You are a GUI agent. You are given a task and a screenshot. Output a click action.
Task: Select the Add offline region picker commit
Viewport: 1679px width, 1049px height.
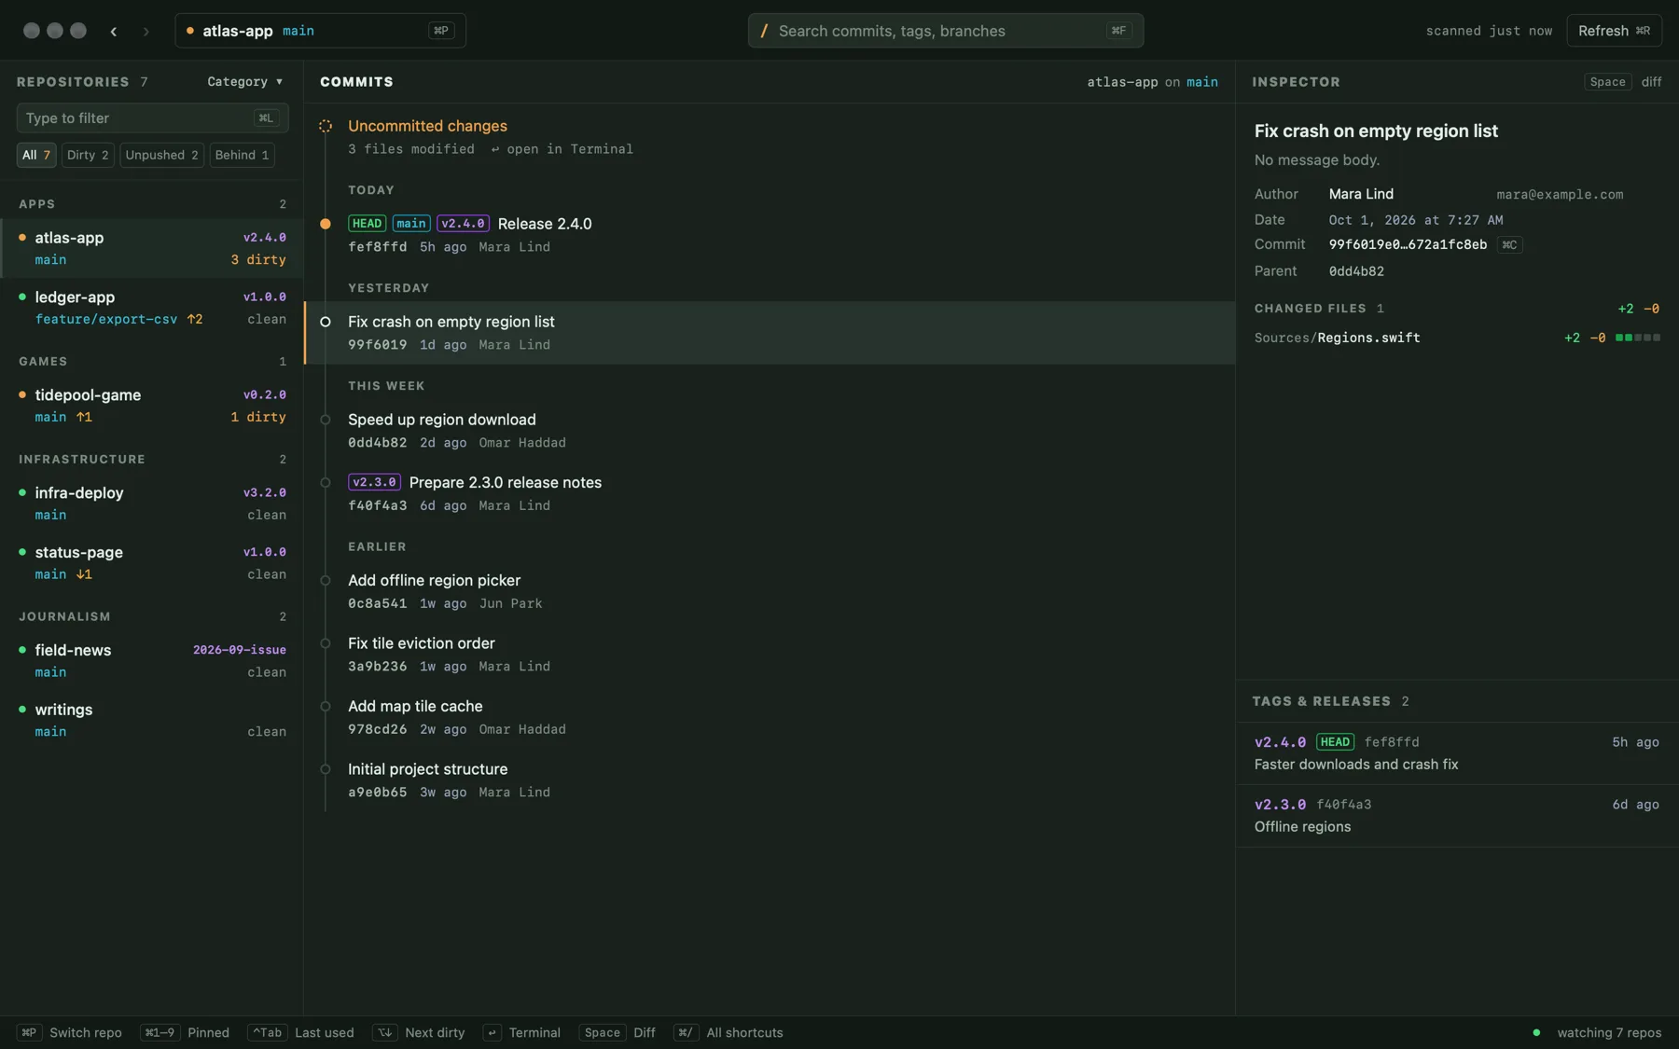pos(770,591)
